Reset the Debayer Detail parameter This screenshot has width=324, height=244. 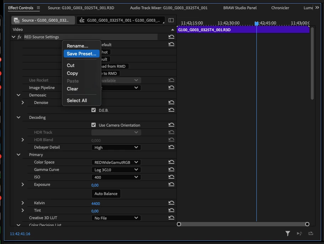click(x=171, y=147)
